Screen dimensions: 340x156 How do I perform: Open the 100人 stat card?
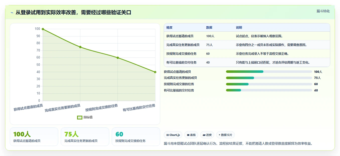point(34,137)
